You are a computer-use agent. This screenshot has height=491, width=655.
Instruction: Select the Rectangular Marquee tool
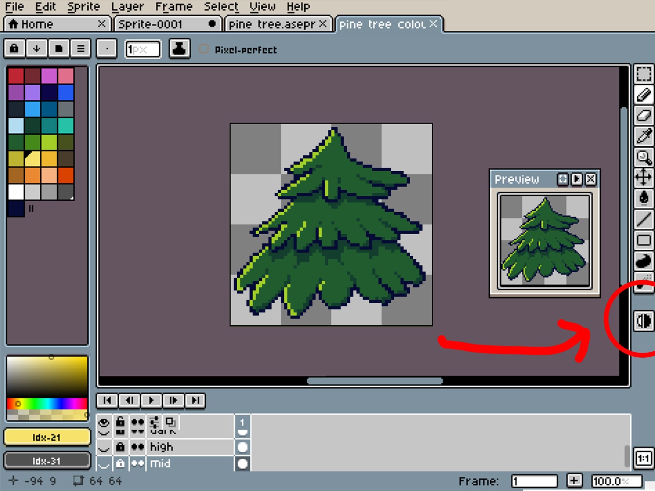tap(643, 74)
